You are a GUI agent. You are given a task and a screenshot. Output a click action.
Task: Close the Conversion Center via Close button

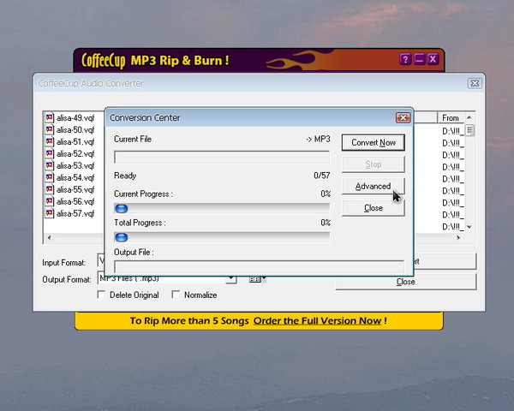pos(373,208)
